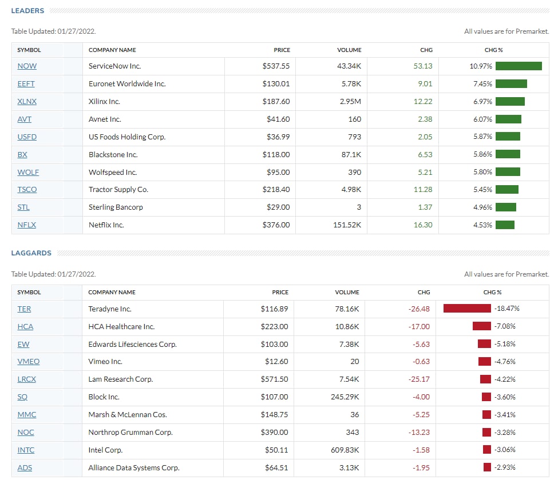Select the 609.83K volume value
This screenshot has height=480, width=558.
(x=345, y=450)
